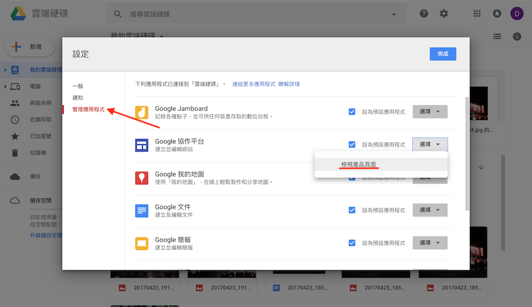Click the Google 我的地圖 map pin icon

[141, 178]
